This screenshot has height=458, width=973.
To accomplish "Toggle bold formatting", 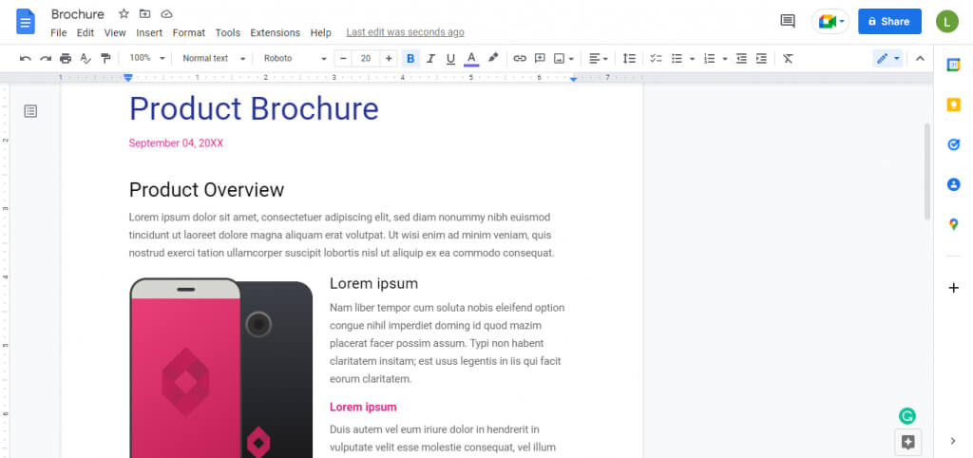I will (410, 59).
